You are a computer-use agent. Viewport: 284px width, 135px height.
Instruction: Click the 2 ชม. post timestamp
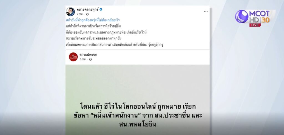(80, 14)
